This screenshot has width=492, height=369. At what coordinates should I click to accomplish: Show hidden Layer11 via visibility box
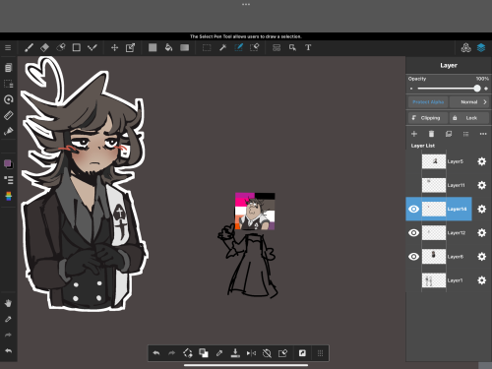coord(413,185)
